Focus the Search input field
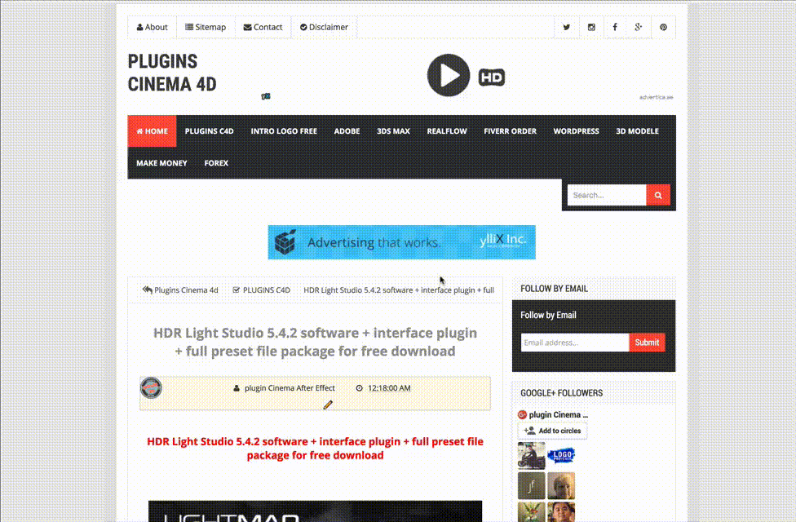Image resolution: width=796 pixels, height=522 pixels. coord(607,195)
